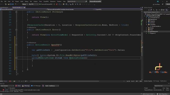The height and width of the screenshot is (95, 170).
Task: Select appsettings.json in Solution Explorer
Action: pos(154,32)
